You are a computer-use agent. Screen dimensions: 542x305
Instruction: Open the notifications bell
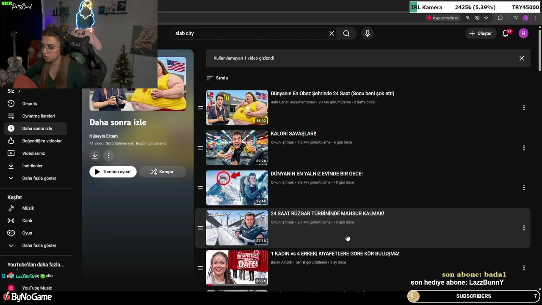(506, 33)
